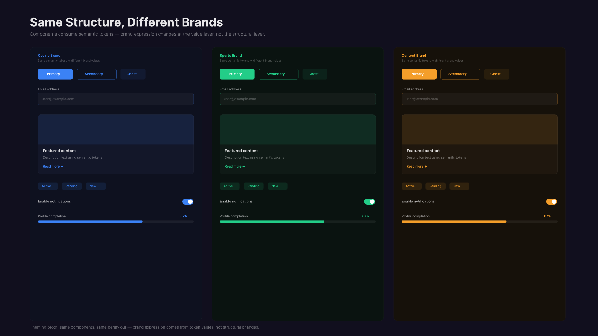Toggle the orange Enable notifications switch
The image size is (598, 336).
552,202
